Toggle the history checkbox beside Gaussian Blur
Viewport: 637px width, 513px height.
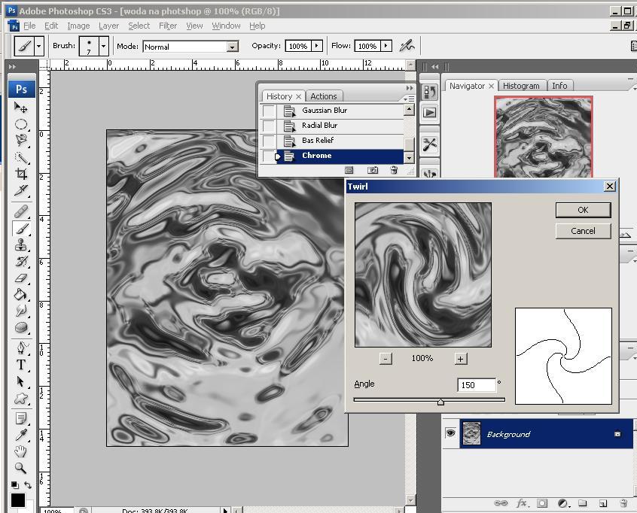268,111
